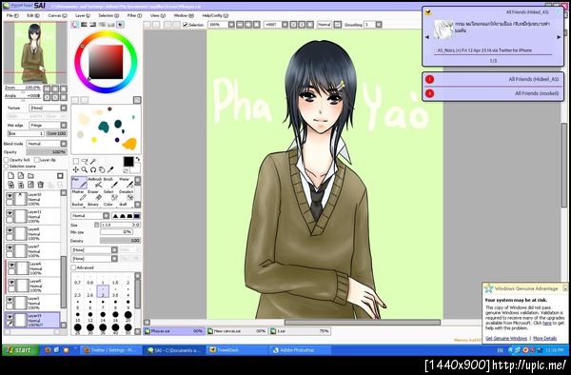Select the Marker tool
The image size is (571, 375).
click(79, 195)
